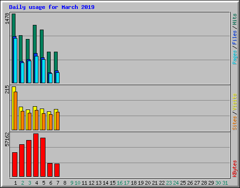Click the orange Sites bar for day 3
The height and width of the screenshot is (188, 240).
30,121
